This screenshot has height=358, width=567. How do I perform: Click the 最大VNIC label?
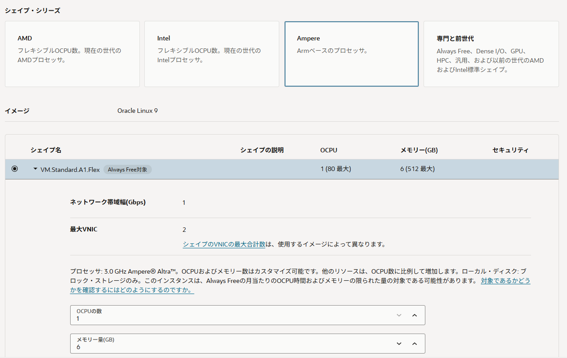(83, 229)
